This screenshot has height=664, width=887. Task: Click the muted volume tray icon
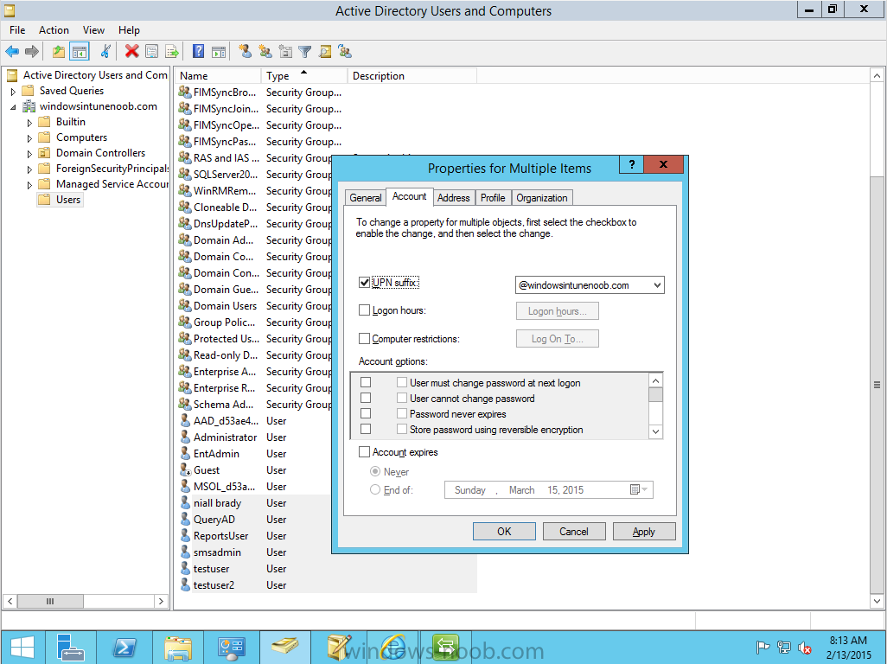(804, 647)
